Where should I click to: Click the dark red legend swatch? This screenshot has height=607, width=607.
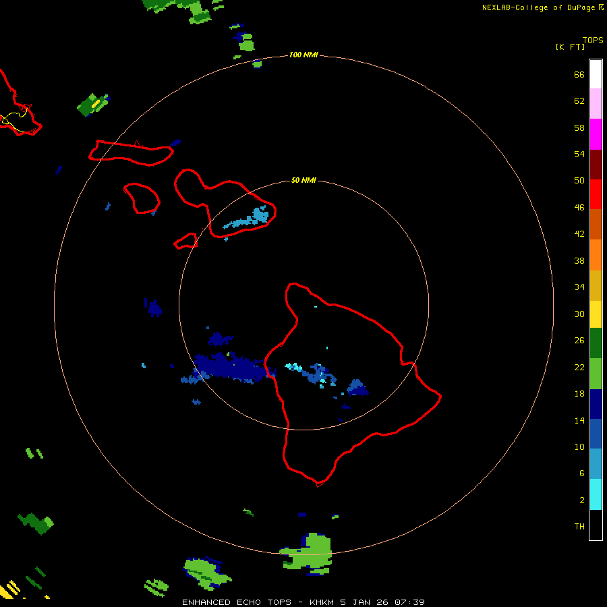click(x=596, y=165)
